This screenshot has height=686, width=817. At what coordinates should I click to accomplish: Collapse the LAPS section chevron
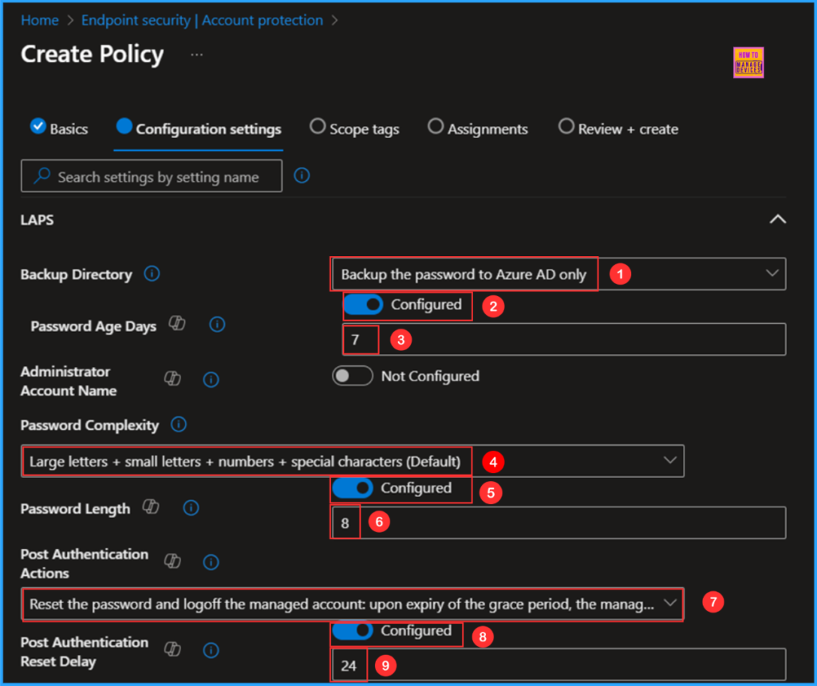coord(777,219)
